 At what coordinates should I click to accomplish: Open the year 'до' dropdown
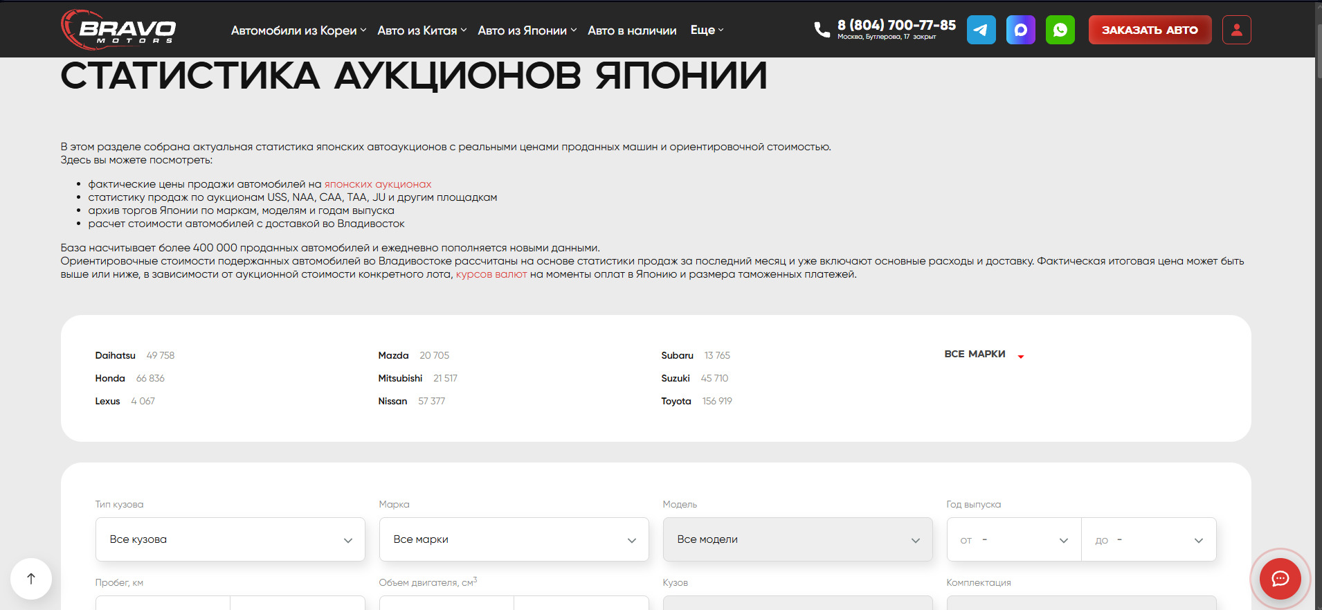(x=1149, y=539)
